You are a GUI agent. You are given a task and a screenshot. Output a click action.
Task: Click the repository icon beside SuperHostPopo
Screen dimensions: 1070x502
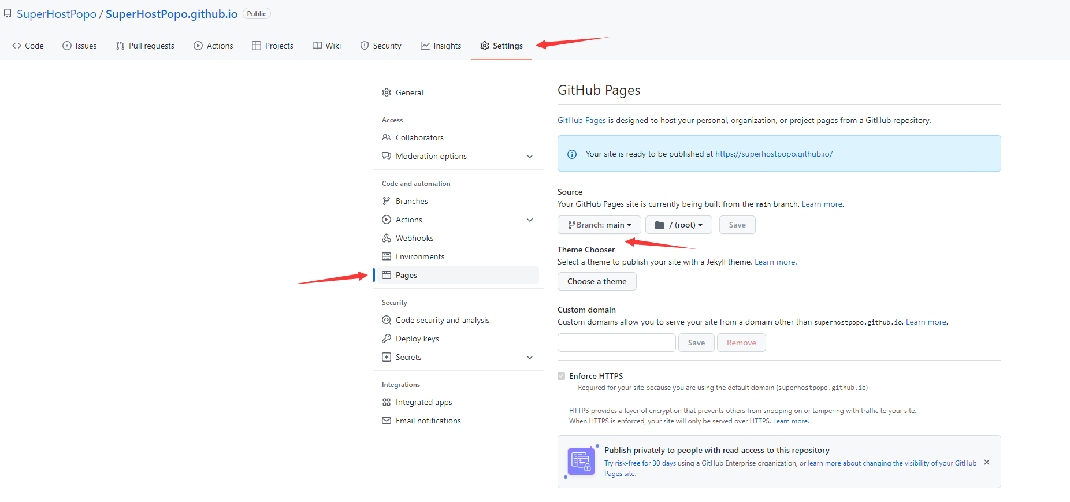click(8, 13)
